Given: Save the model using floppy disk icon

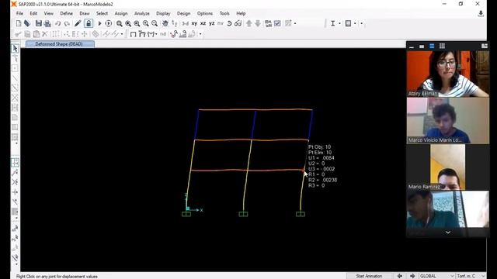Looking at the screenshot, I should tap(39, 23).
